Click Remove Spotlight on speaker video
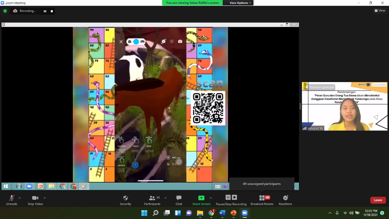Image resolution: width=389 pixels, height=219 pixels. [x=322, y=87]
